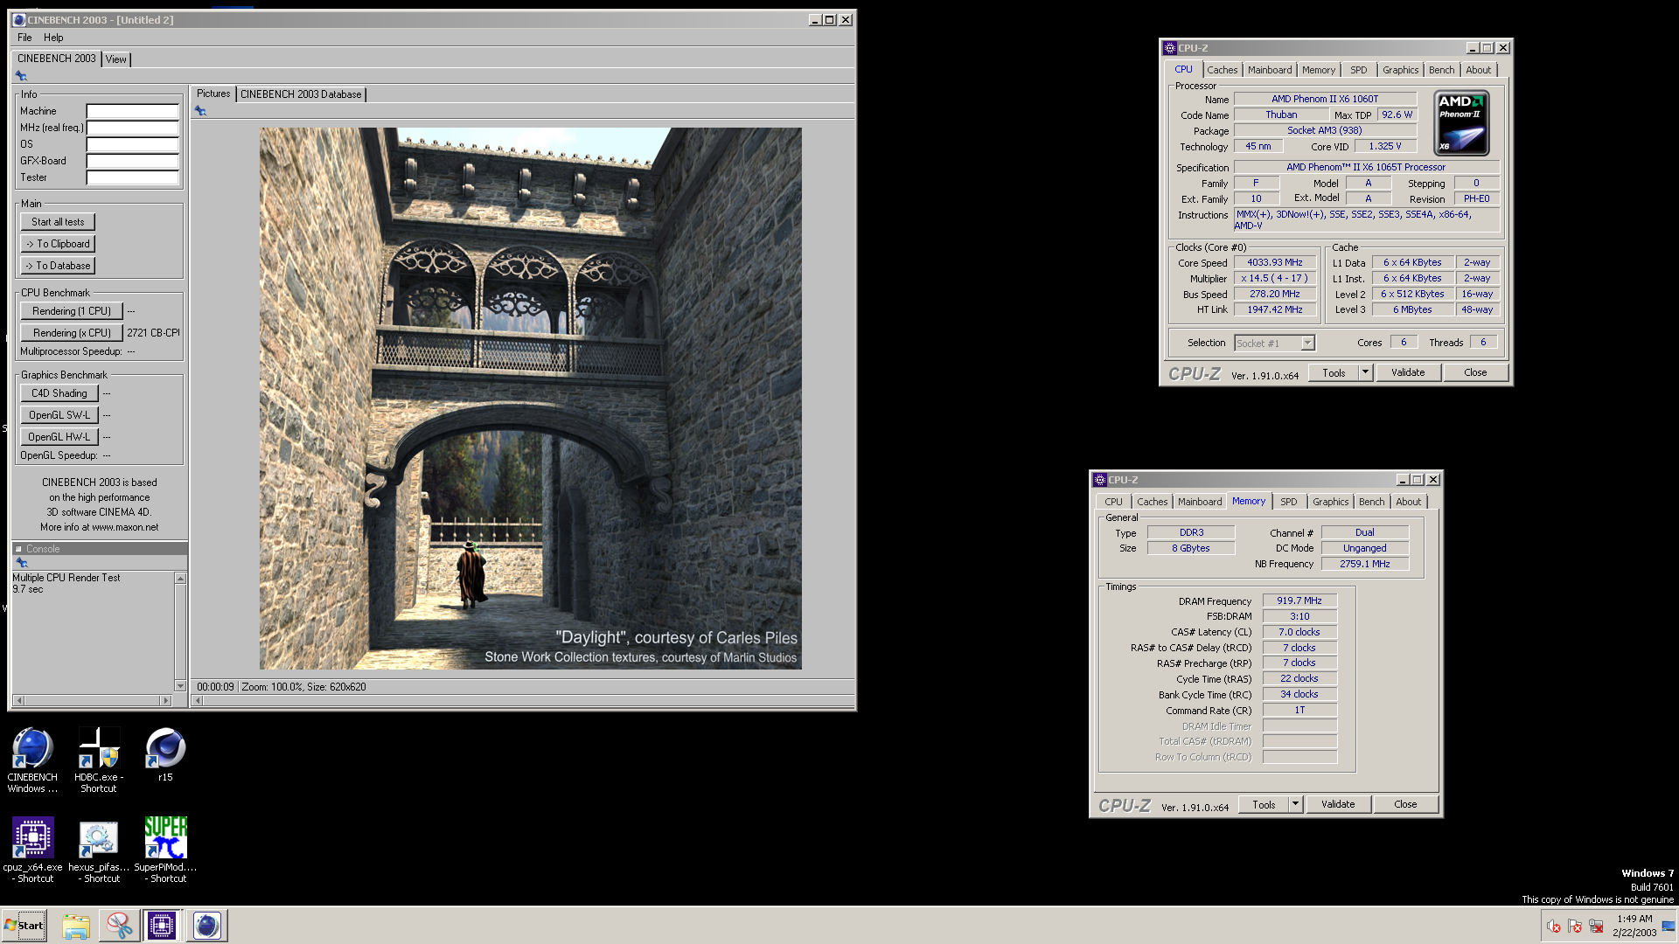Open Bench tab in CPU window
Screen dimensions: 1679x944
1442,70
